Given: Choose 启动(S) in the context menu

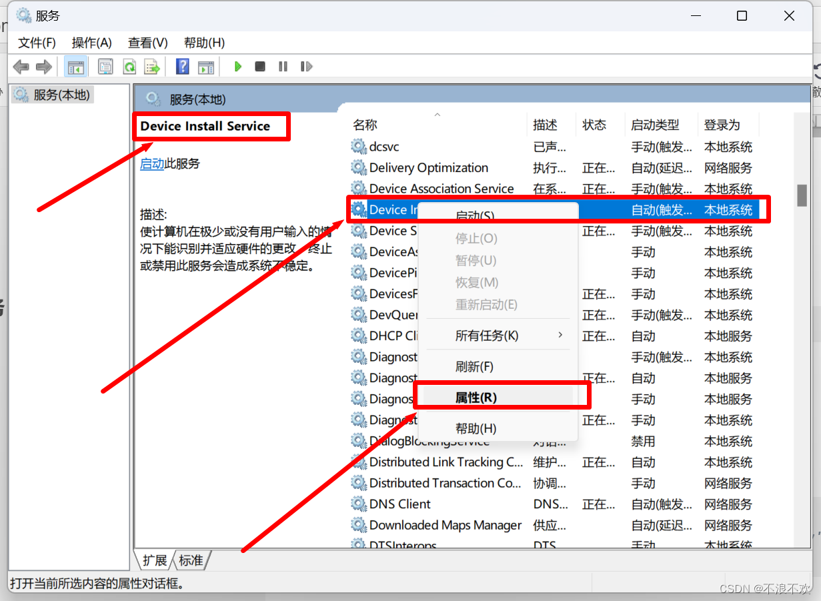Looking at the screenshot, I should [498, 216].
